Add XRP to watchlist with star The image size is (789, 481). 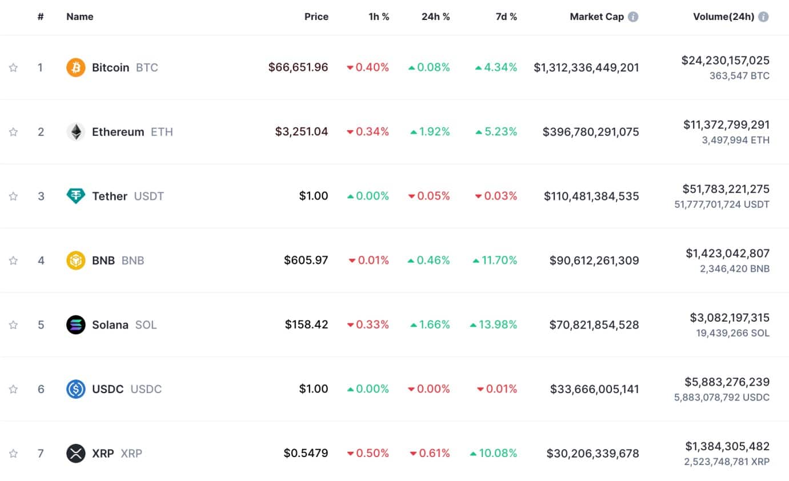[x=13, y=454]
